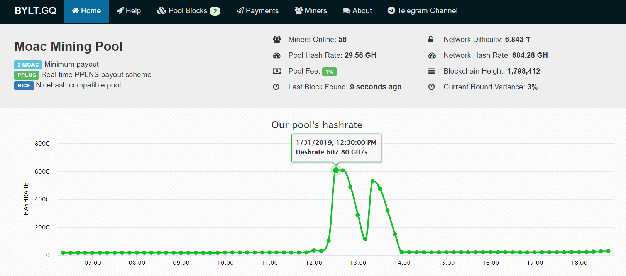Click the Blockchain Height bars icon
626x276 pixels.
coord(431,71)
